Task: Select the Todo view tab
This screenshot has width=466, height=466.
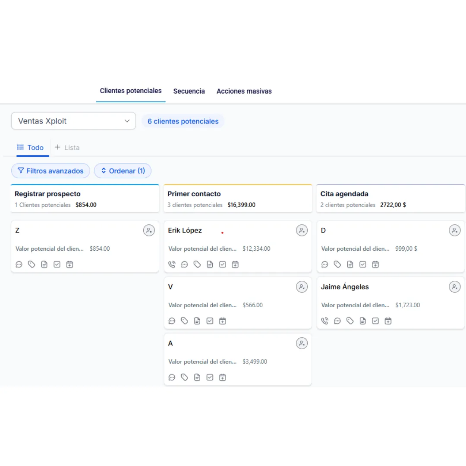Action: [x=31, y=148]
